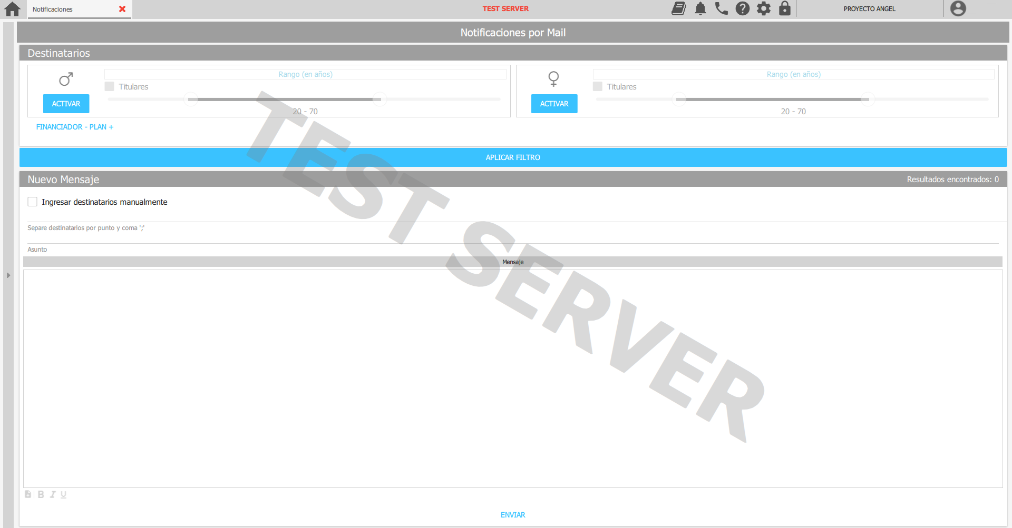Screen dimensions: 1012x528
Task: Click the lock security icon
Action: click(785, 8)
